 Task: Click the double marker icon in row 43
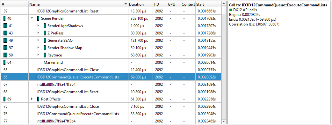[5, 33]
